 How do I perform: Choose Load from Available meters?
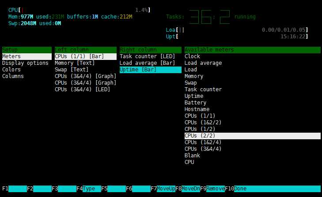[190, 70]
